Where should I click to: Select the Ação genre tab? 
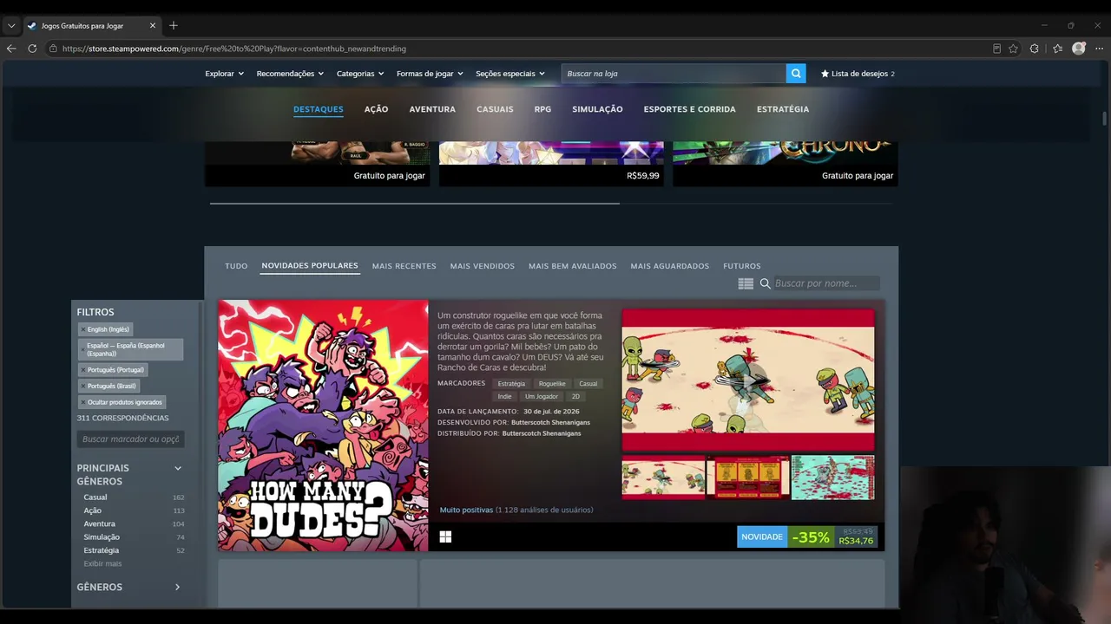pos(376,109)
